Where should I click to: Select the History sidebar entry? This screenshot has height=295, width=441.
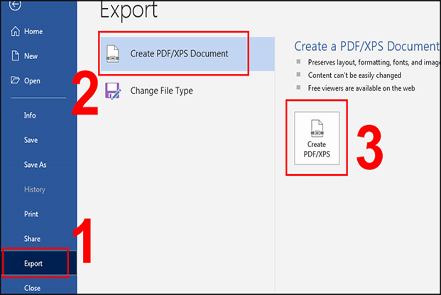(34, 189)
